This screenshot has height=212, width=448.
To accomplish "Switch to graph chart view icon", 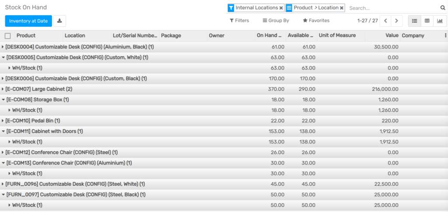I will point(440,21).
